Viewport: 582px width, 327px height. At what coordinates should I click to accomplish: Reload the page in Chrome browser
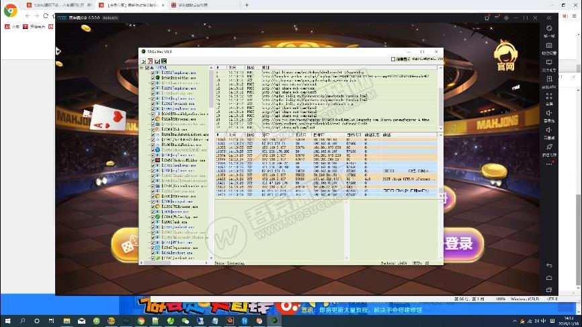click(x=46, y=15)
